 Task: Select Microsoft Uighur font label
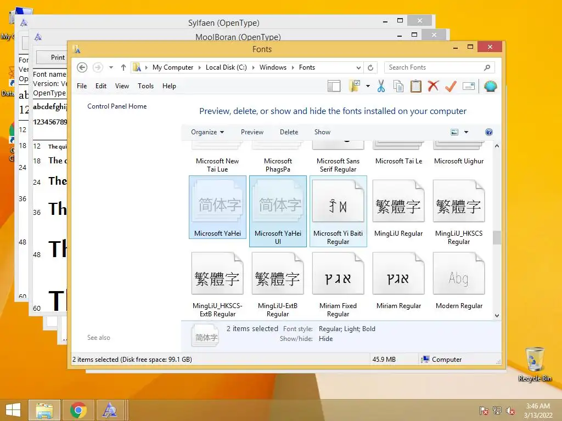tap(459, 161)
